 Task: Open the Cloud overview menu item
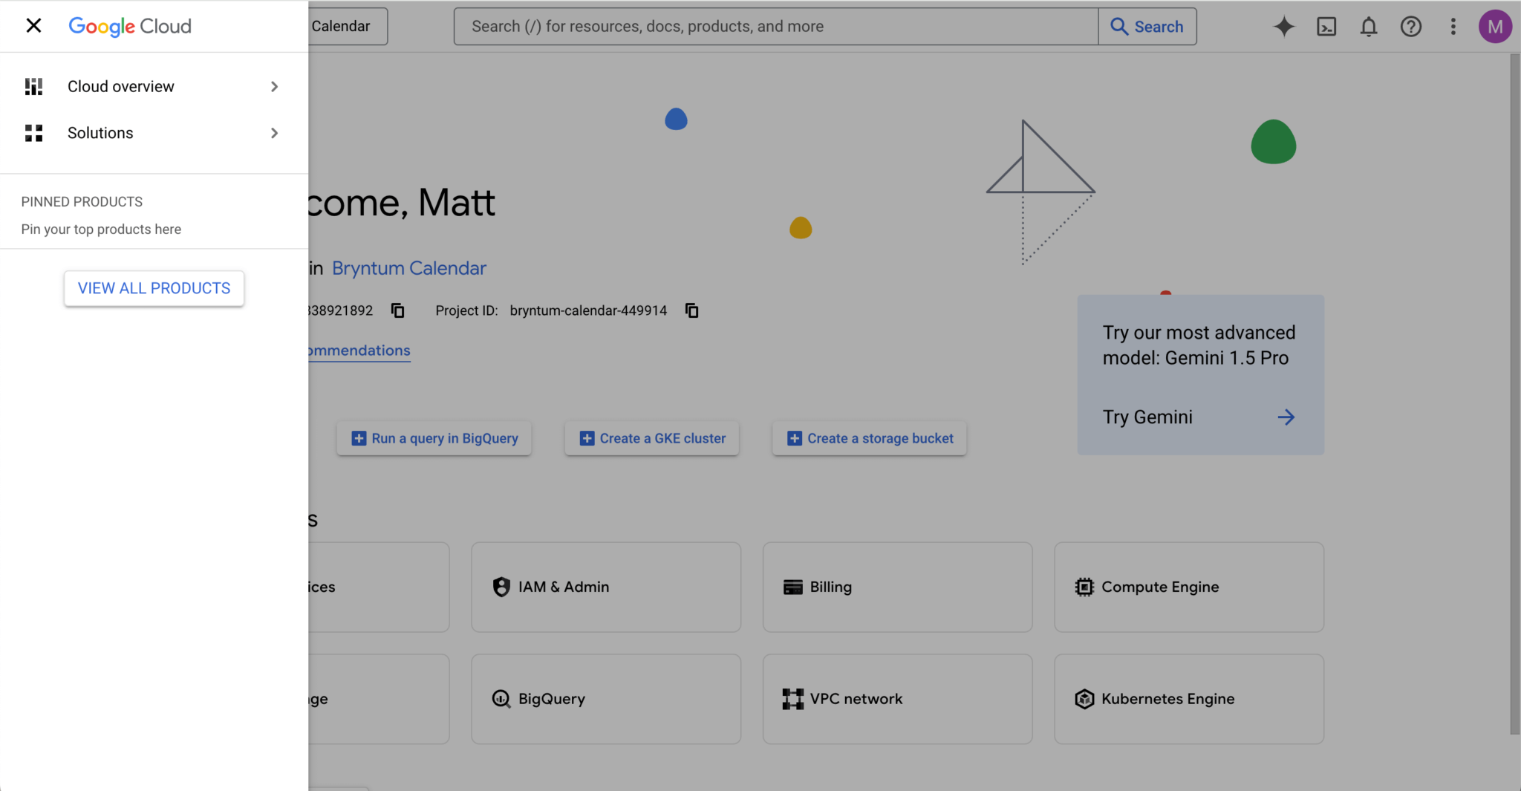click(x=154, y=87)
